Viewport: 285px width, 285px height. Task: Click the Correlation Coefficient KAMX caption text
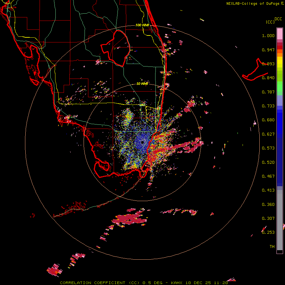[x=144, y=283]
